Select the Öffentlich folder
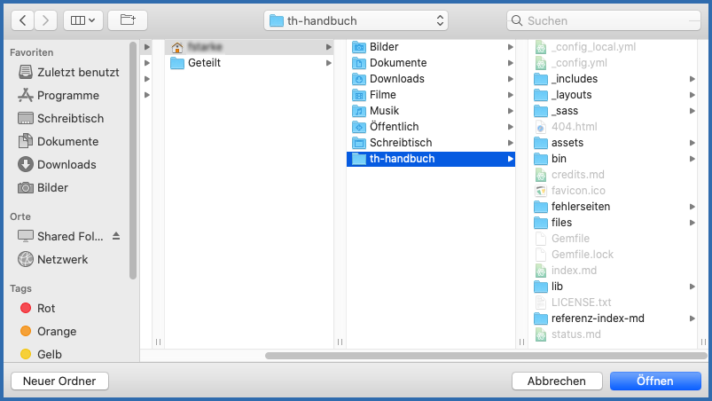Image resolution: width=712 pixels, height=401 pixels. (430, 127)
